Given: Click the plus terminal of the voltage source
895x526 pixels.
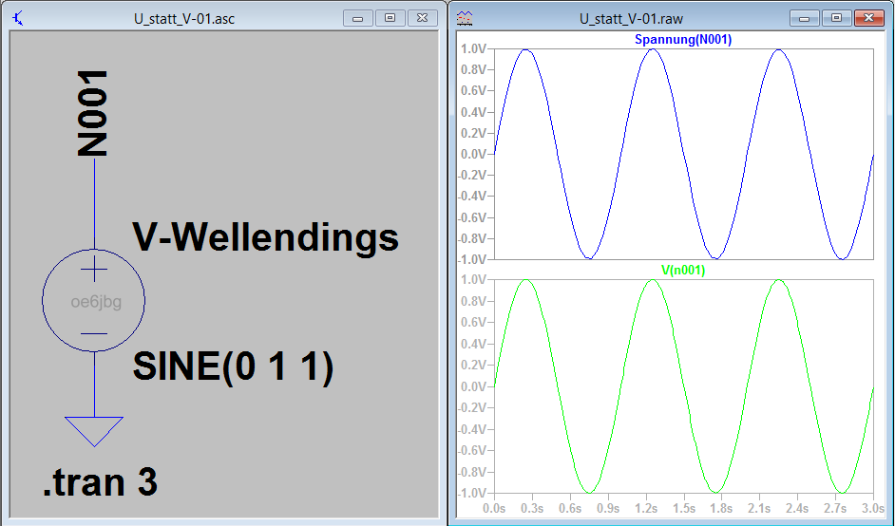Looking at the screenshot, I should [x=94, y=270].
